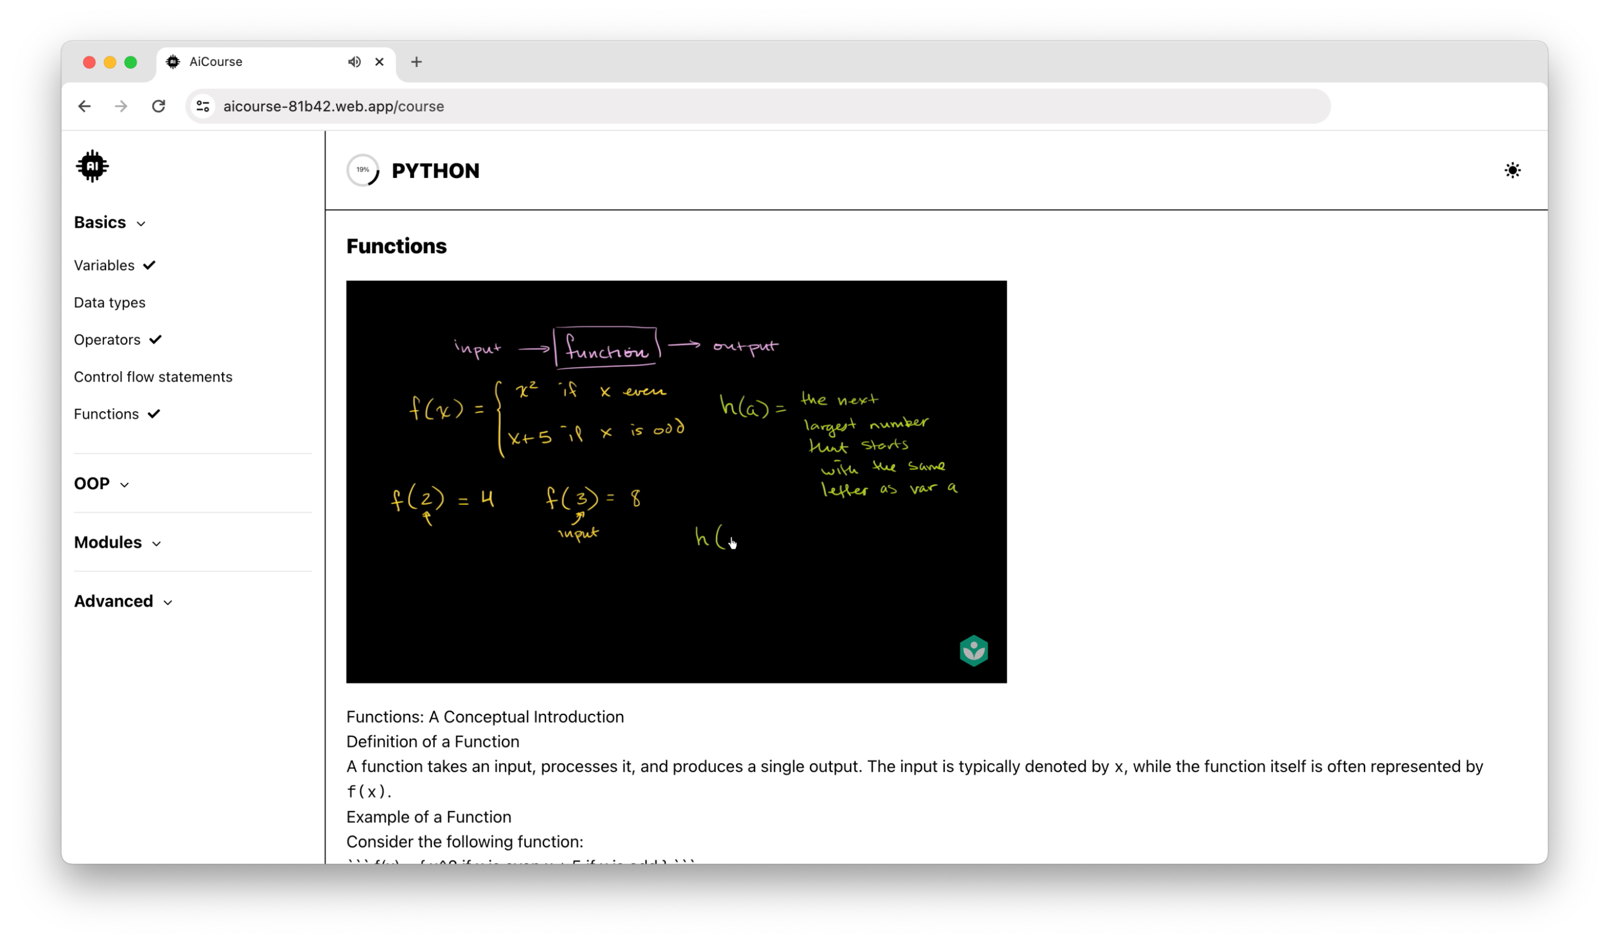Click the Functions video player
Image resolution: width=1610 pixels, height=943 pixels.
click(x=676, y=482)
